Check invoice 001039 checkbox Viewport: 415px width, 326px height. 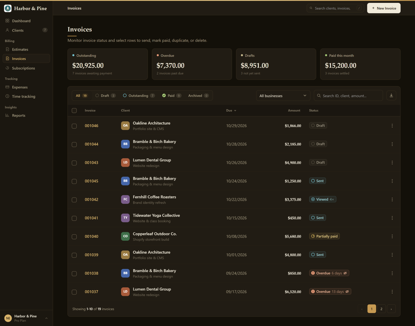[x=74, y=255]
